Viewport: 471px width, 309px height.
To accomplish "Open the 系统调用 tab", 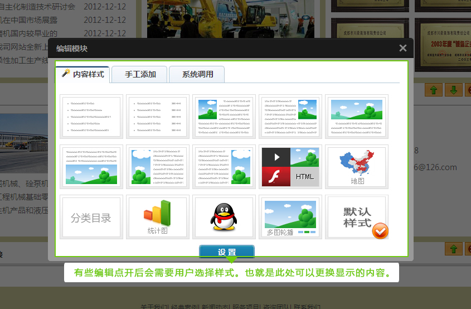I will pos(197,74).
